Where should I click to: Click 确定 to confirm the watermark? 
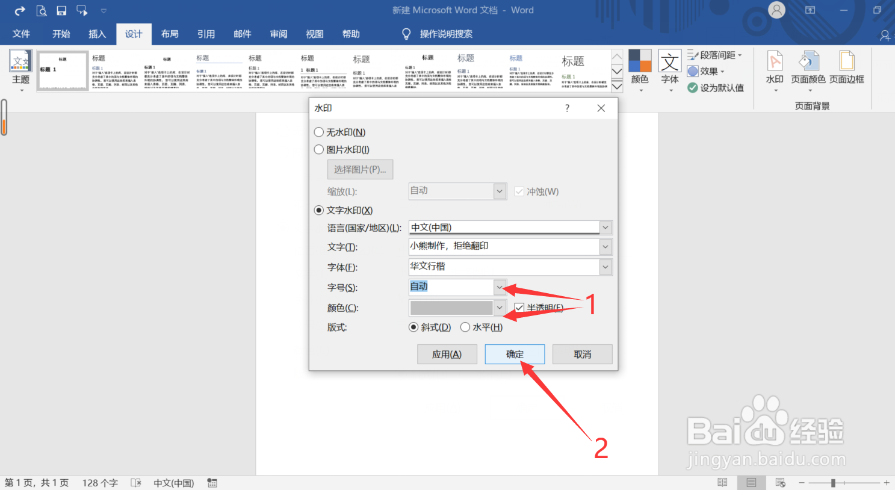(x=515, y=355)
